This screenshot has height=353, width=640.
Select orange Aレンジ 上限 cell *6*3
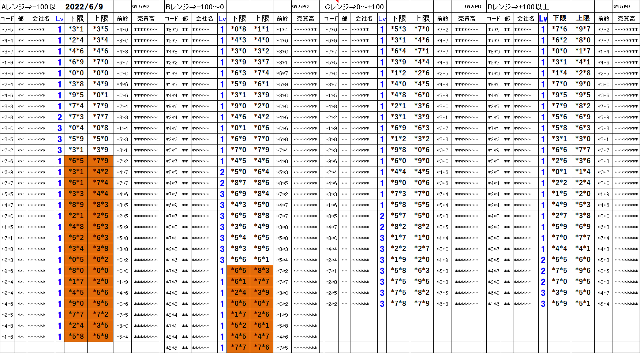point(101,237)
